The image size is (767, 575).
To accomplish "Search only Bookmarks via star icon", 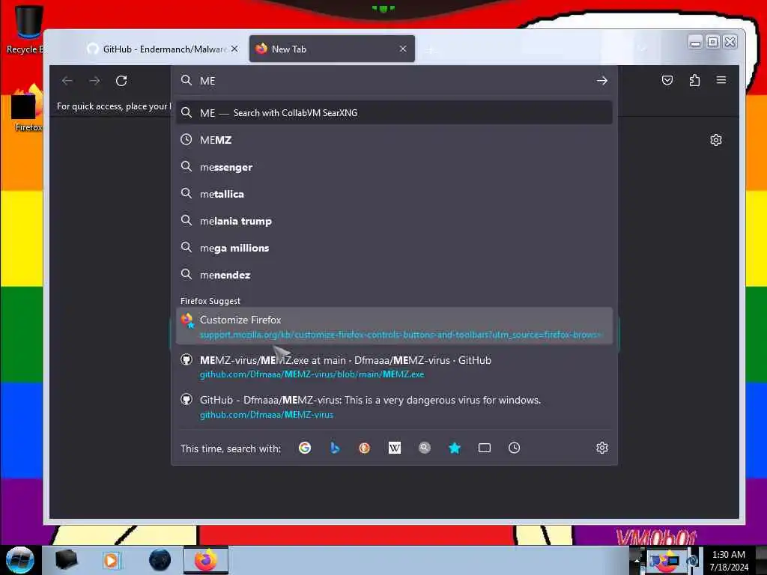I will pyautogui.click(x=455, y=448).
